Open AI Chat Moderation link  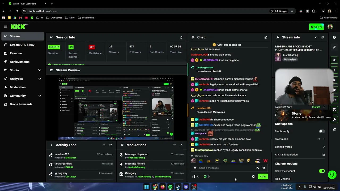[x=300, y=155]
